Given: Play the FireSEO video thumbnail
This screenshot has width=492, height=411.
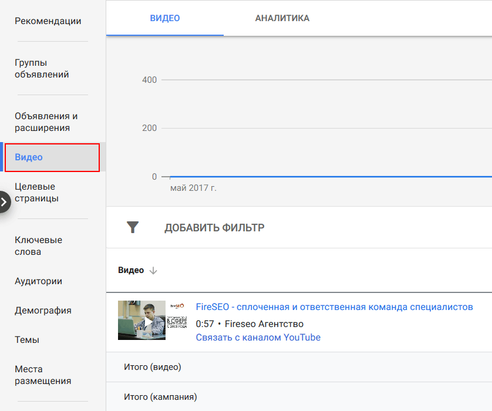Looking at the screenshot, I should coord(141,321).
